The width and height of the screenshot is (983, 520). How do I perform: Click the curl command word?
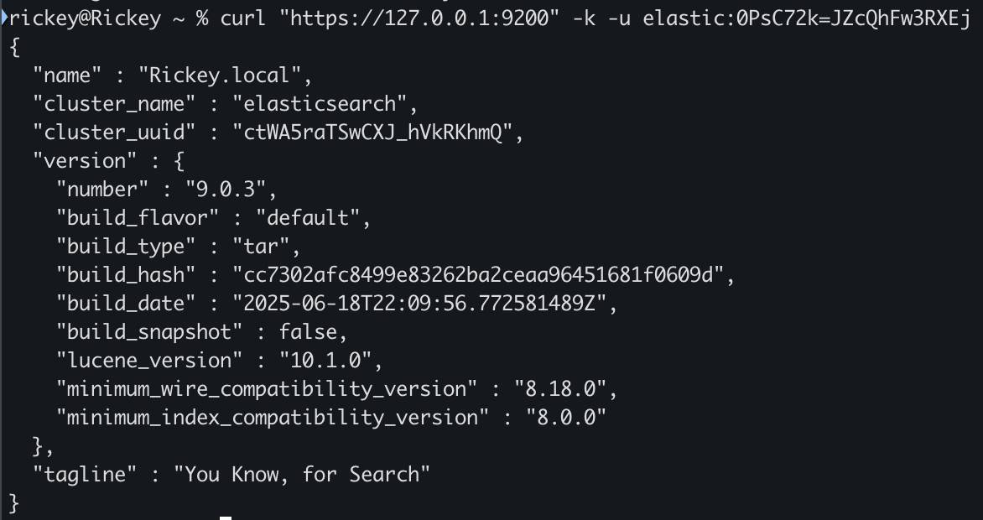(x=244, y=18)
